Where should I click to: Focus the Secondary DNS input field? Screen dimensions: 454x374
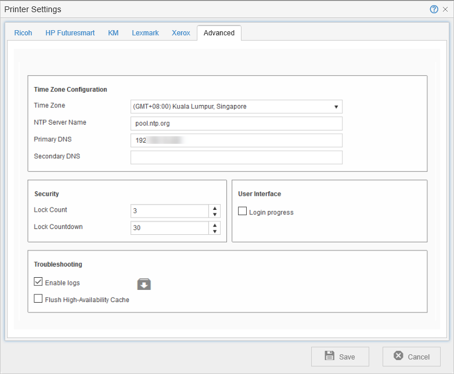[236, 158]
